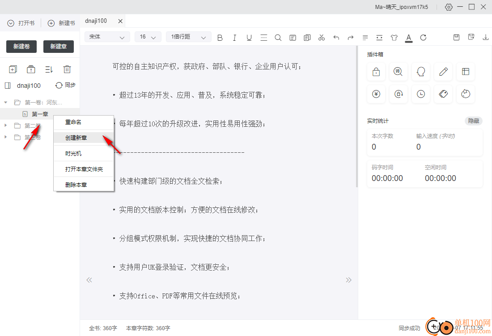
Task: Open the tomato timer plugin
Action: [466, 94]
